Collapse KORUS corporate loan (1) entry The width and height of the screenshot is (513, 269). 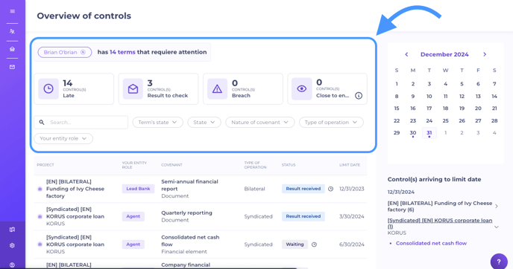pyautogui.click(x=497, y=227)
